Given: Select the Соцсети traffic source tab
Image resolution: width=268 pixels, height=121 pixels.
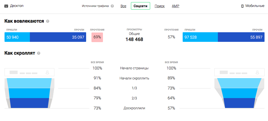Looking at the screenshot, I should click(141, 6).
